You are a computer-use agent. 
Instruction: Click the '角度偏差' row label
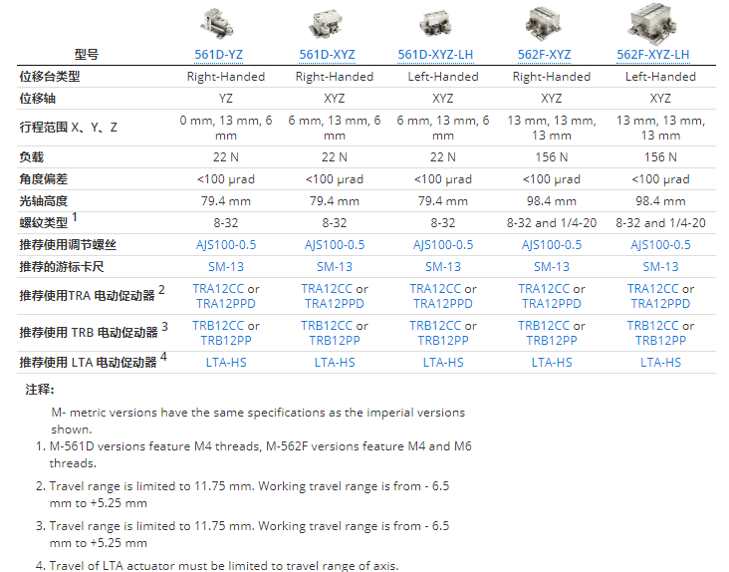43,179
